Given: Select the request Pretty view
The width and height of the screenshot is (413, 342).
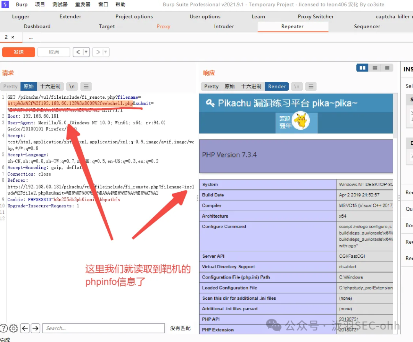Looking at the screenshot, I should coord(10,86).
